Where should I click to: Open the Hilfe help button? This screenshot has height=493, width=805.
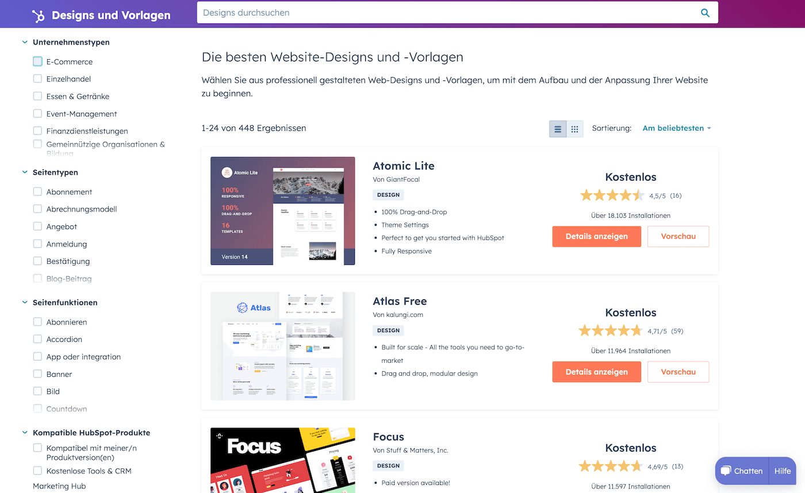tap(783, 471)
